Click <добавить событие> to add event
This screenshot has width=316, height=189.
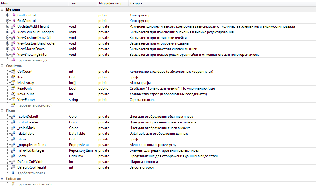34,184
